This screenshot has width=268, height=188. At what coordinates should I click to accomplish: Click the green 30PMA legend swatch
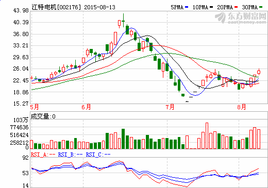(x=261, y=7)
